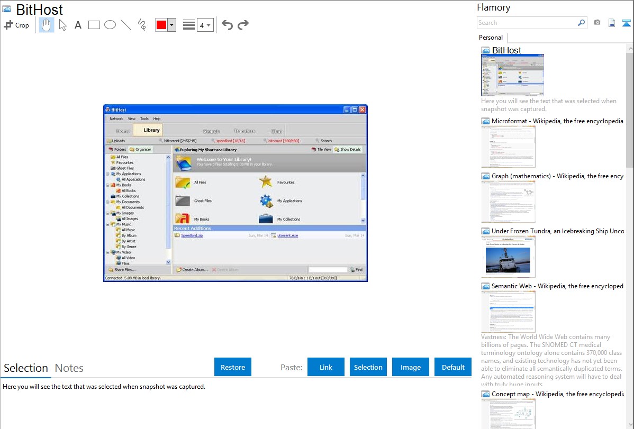Open the color picker dropdown arrow
The width and height of the screenshot is (634, 429).
[172, 25]
